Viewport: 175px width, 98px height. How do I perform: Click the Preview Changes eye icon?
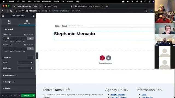[19, 95]
